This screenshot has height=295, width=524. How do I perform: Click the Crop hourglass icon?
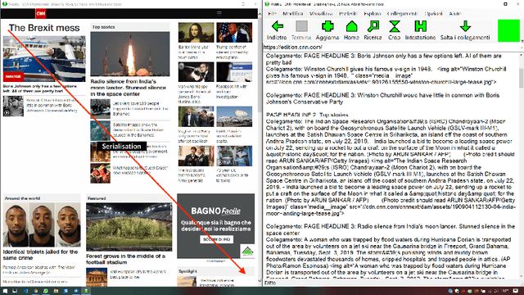pos(395,26)
